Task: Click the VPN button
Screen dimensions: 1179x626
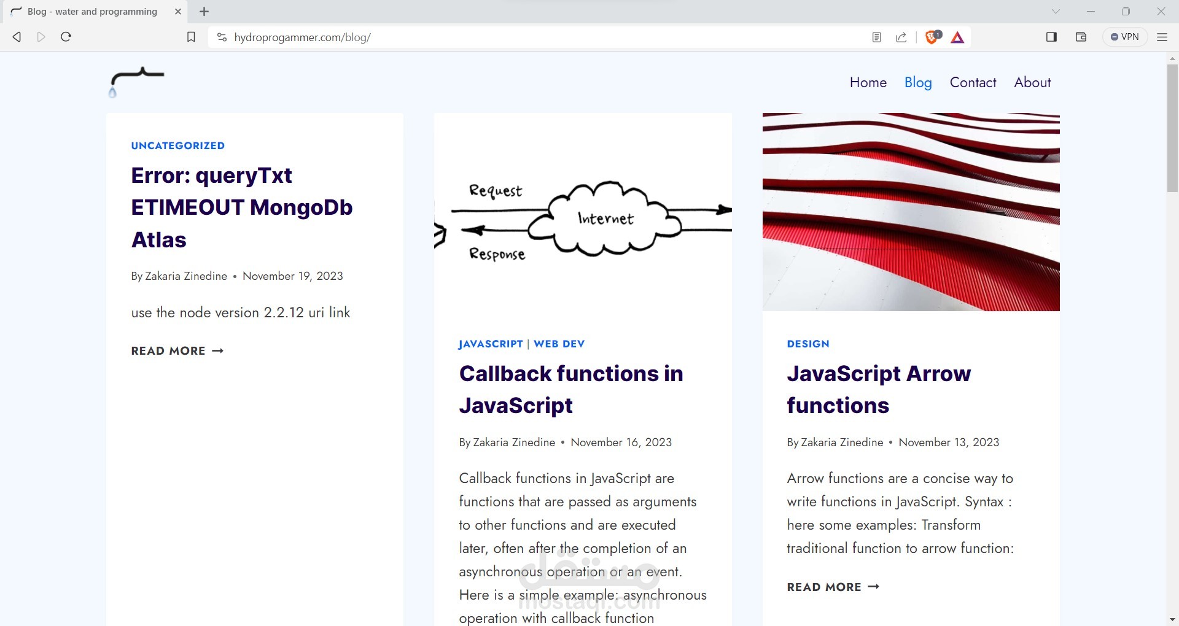Action: point(1125,37)
